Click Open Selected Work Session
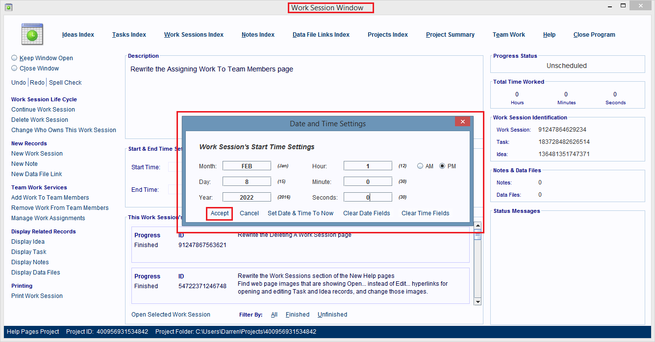This screenshot has width=655, height=342. click(x=171, y=315)
